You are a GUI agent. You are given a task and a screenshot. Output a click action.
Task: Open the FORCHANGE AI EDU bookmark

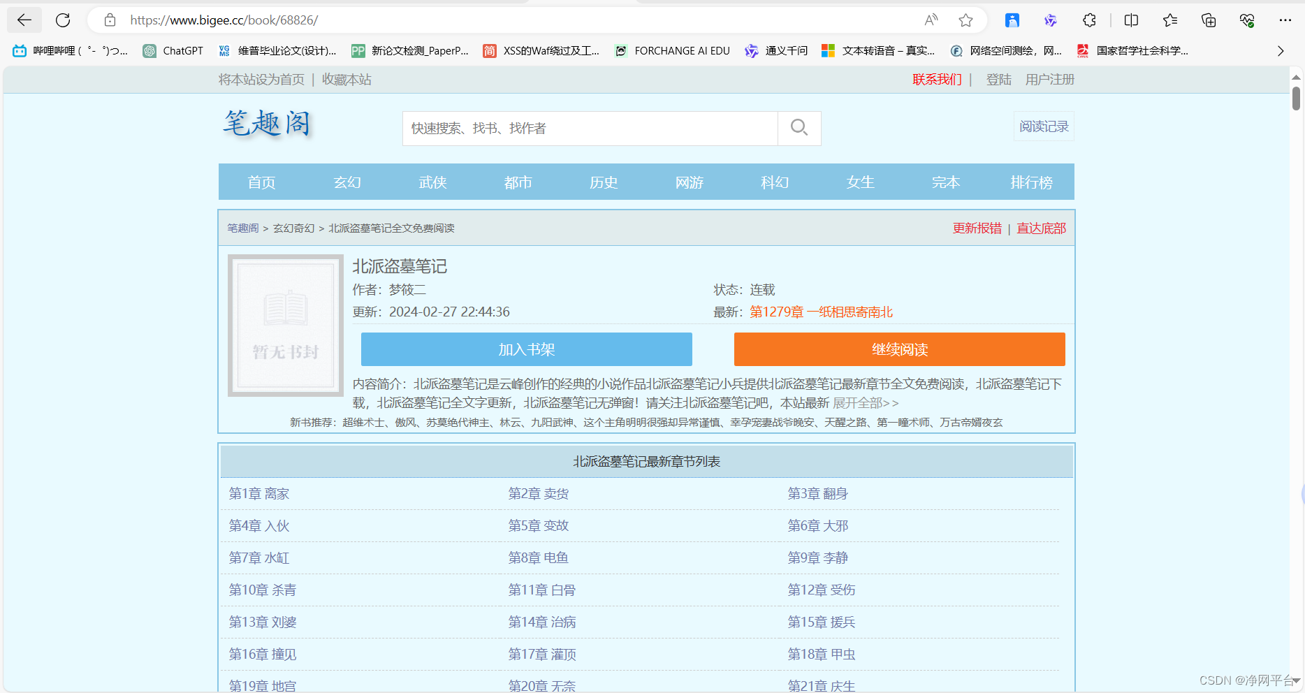(x=672, y=51)
